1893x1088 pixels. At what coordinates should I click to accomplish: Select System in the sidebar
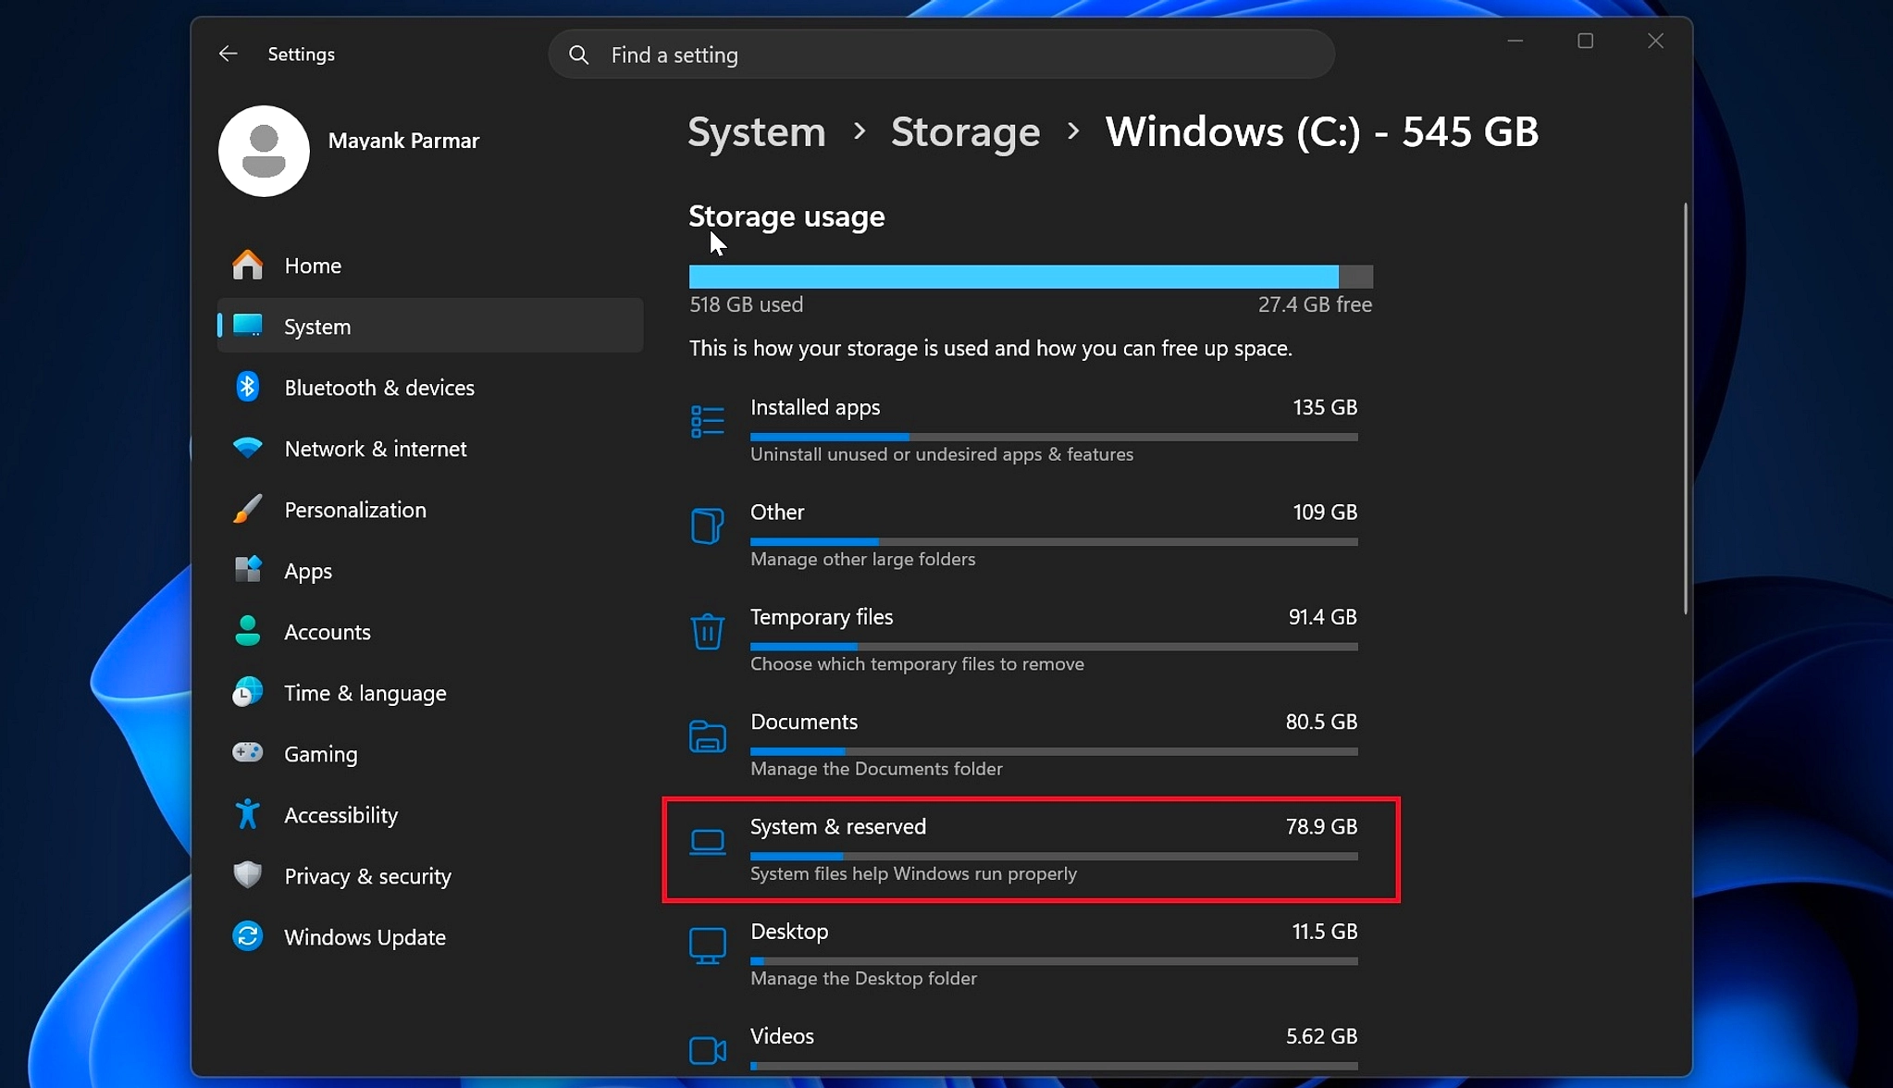click(429, 326)
